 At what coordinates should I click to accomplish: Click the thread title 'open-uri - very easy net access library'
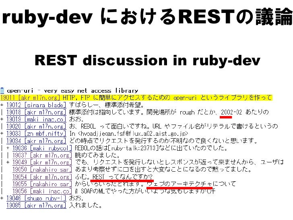point(72,91)
